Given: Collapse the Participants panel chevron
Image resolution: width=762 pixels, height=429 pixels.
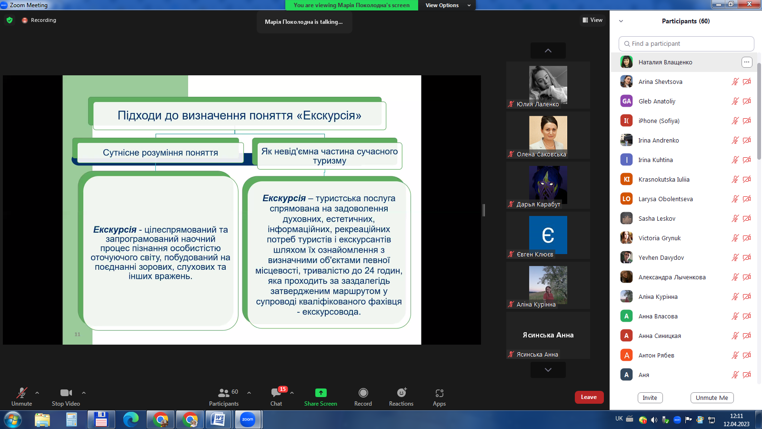Looking at the screenshot, I should pos(621,21).
